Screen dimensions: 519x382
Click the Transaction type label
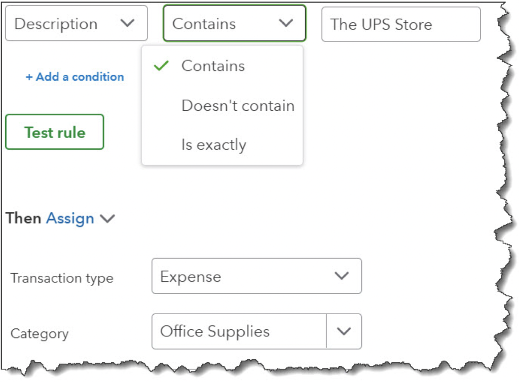click(62, 278)
